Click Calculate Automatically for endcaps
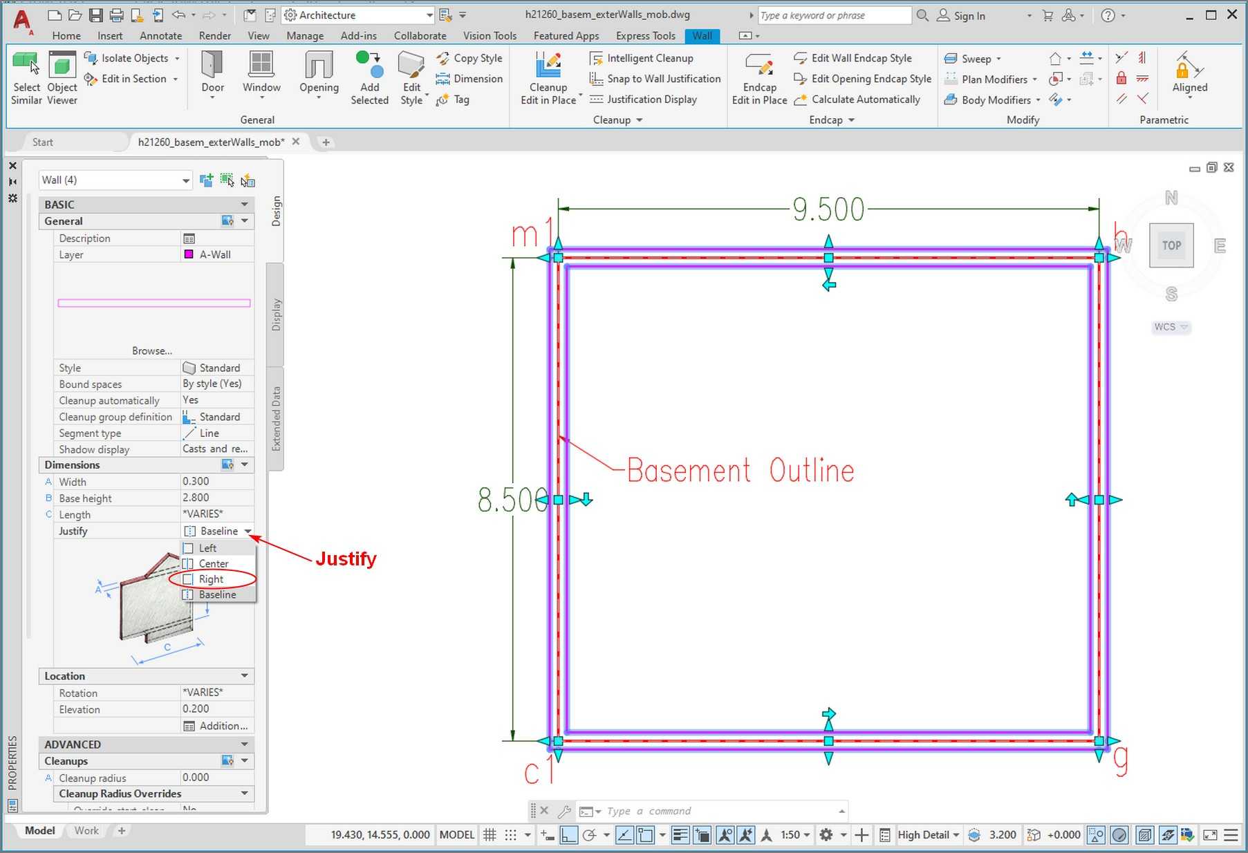 pyautogui.click(x=857, y=100)
